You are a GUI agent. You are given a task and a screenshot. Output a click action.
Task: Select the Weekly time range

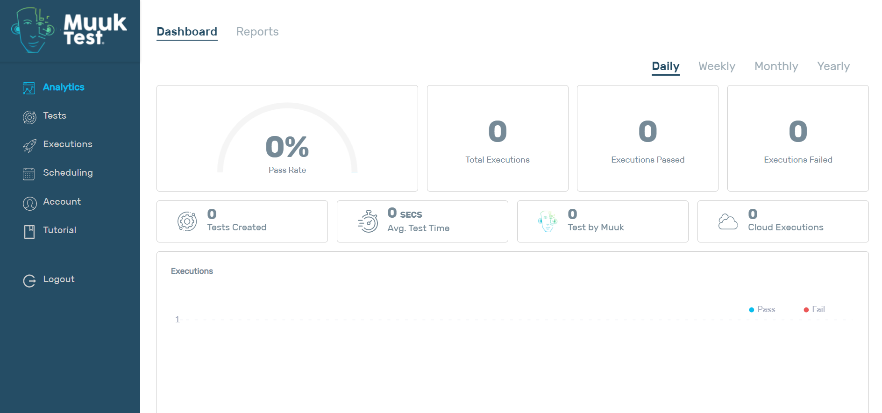point(717,66)
